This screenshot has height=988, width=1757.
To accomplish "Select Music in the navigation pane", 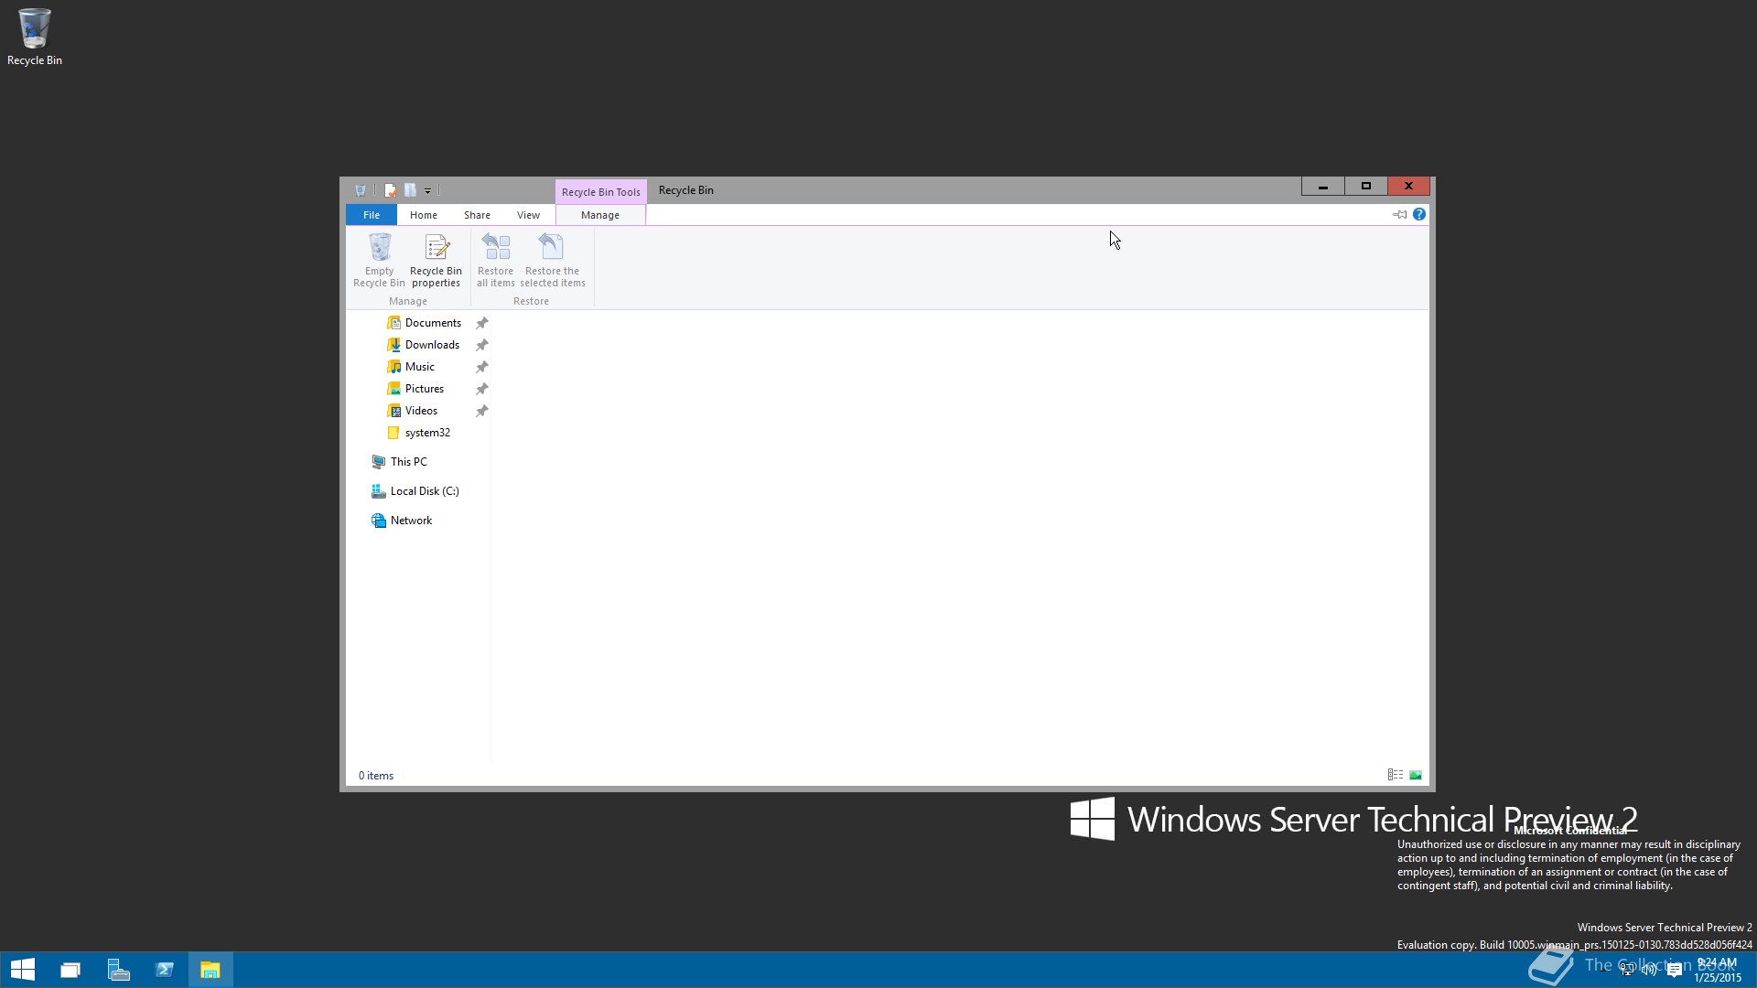I will click(420, 367).
